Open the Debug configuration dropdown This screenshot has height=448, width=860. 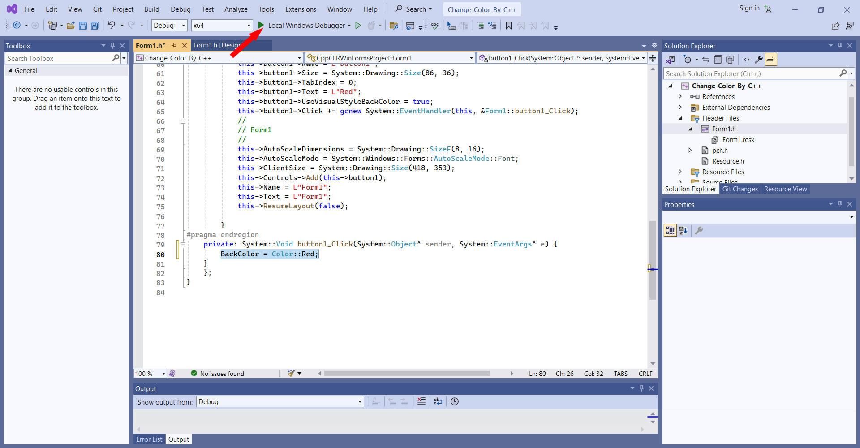(183, 26)
